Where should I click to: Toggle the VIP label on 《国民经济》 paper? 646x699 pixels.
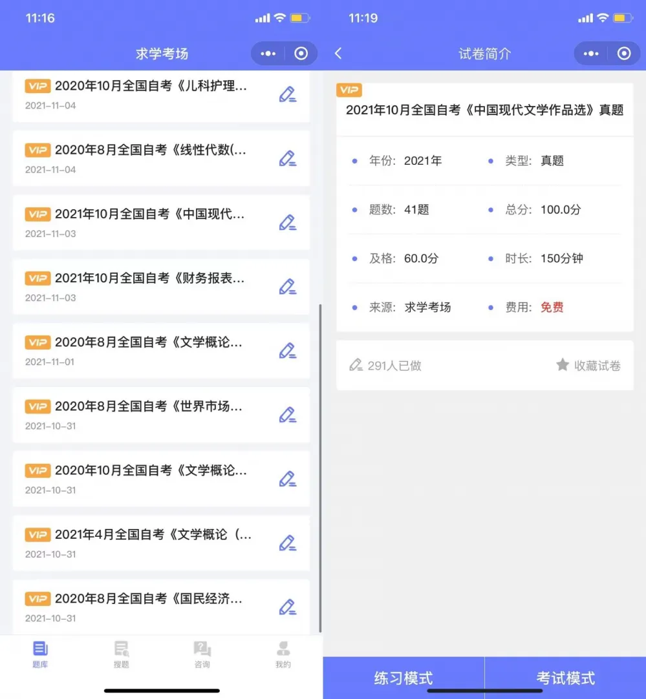(38, 598)
